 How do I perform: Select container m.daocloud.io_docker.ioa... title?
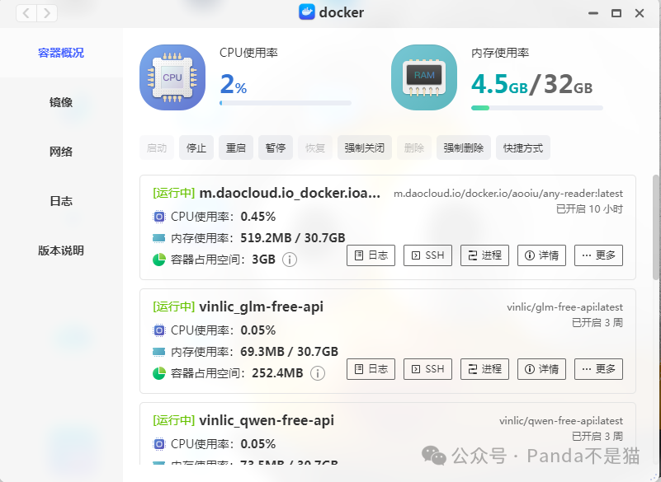tap(290, 194)
